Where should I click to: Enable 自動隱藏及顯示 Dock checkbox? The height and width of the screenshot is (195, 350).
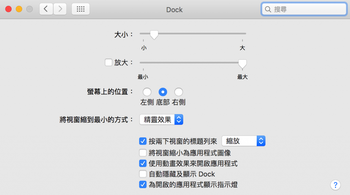[x=143, y=174]
